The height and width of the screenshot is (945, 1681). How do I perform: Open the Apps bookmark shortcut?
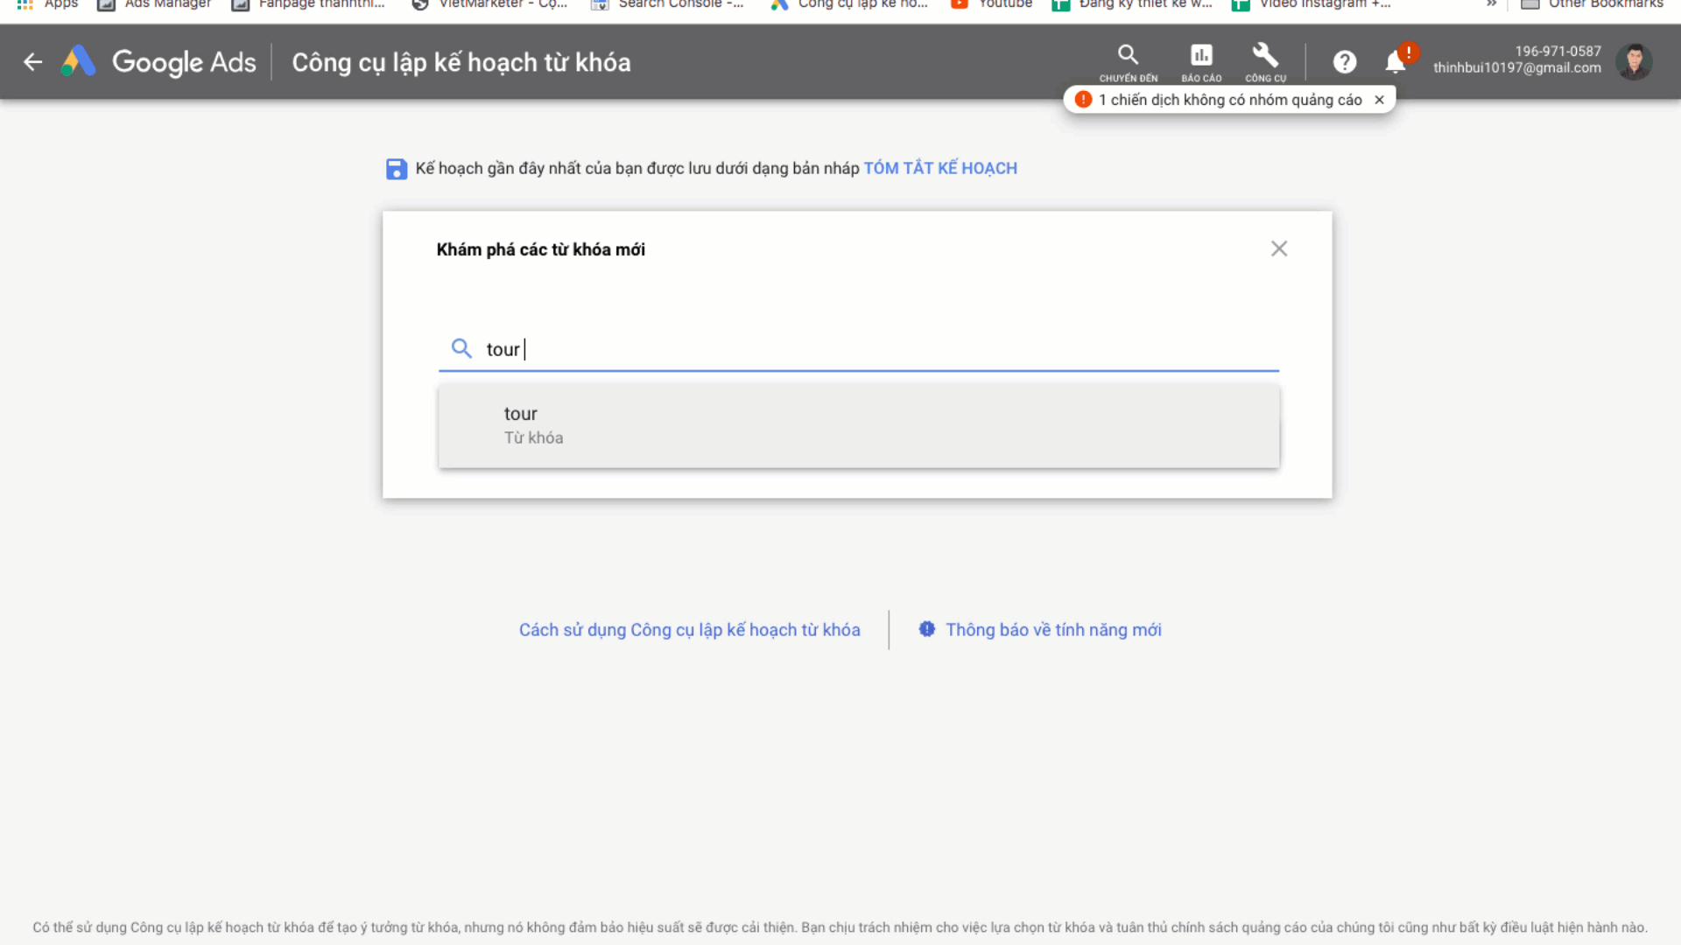[x=47, y=5]
